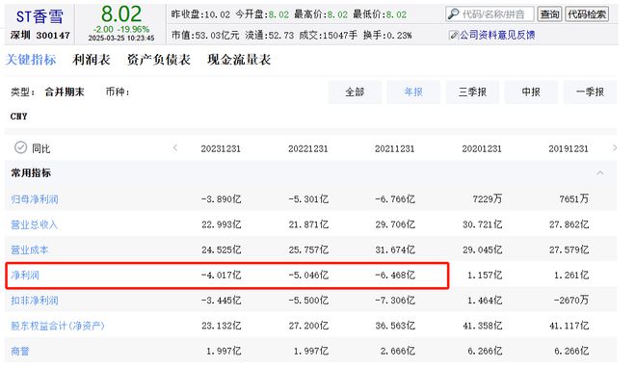Switch to 关键指标 tab
Viewport: 636px width, 368px height.
31,60
